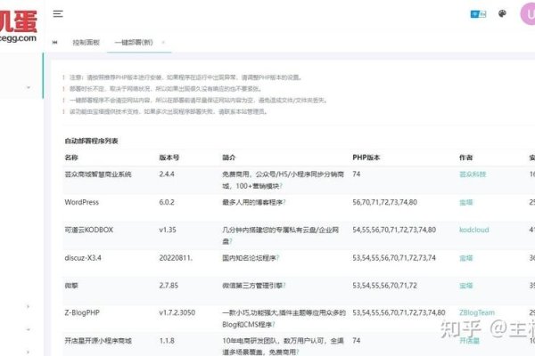Open the 芸众科技 author link
The image size is (535, 356).
(x=473, y=174)
